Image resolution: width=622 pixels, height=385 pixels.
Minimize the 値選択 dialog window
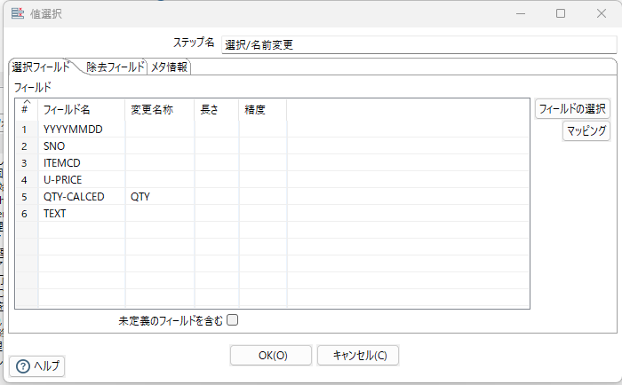tap(521, 13)
